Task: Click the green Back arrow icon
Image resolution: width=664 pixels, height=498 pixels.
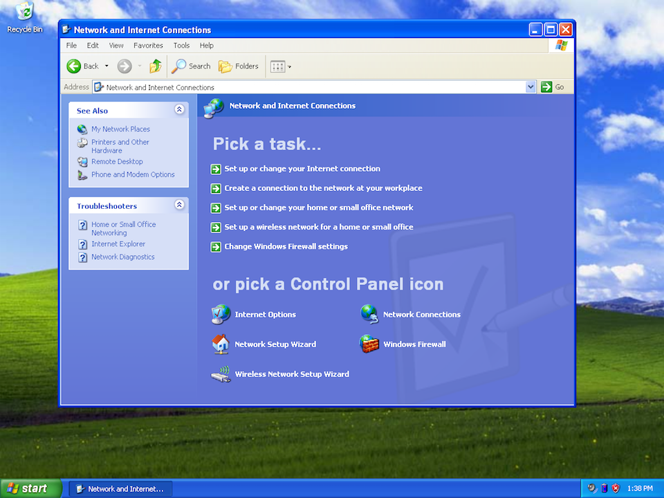Action: point(74,66)
